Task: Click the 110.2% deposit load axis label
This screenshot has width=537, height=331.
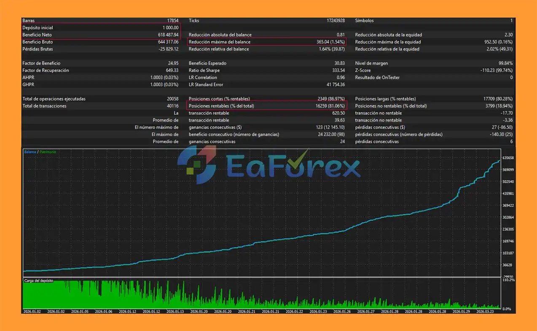Action: [x=509, y=280]
